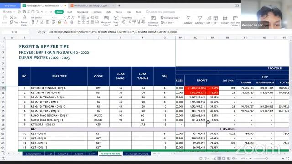Switch to Template BRP document tab
This screenshot has width=292, height=164.
click(44, 6)
